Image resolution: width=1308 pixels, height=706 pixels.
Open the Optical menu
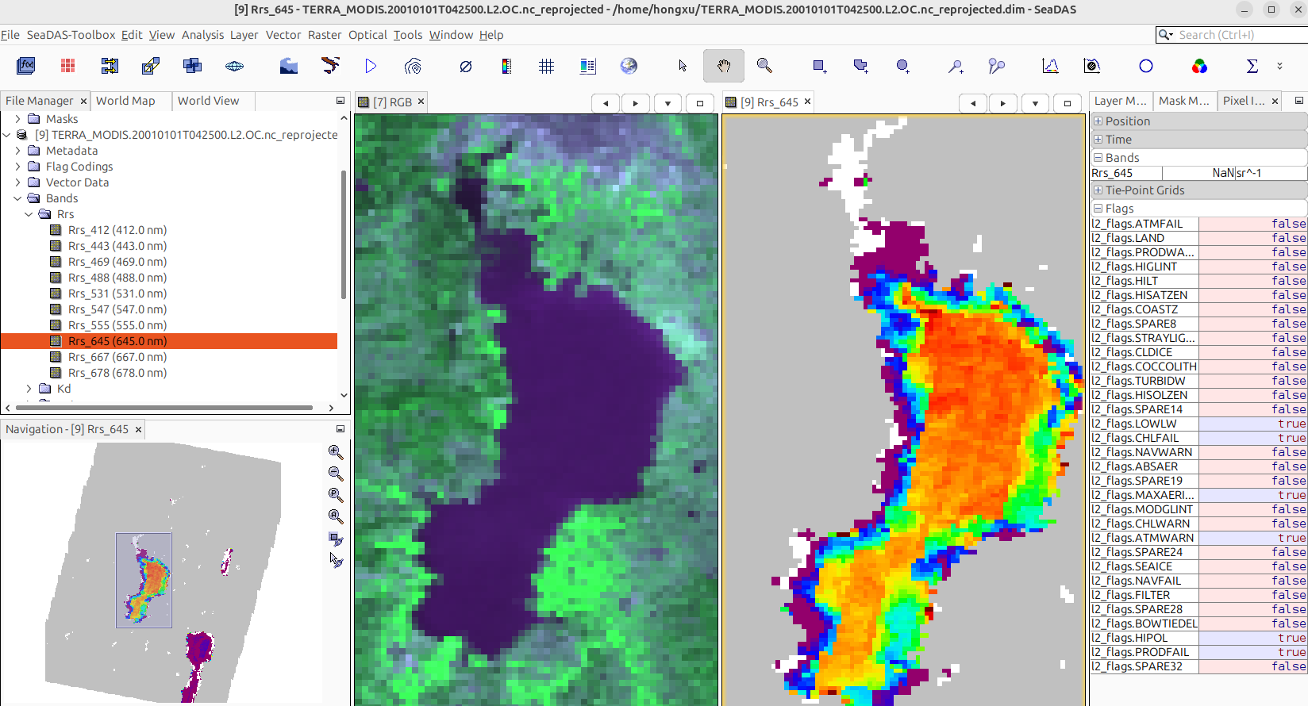coord(367,35)
